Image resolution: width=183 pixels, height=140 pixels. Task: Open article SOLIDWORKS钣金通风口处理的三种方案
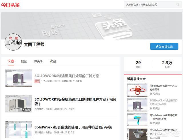tap(67, 76)
